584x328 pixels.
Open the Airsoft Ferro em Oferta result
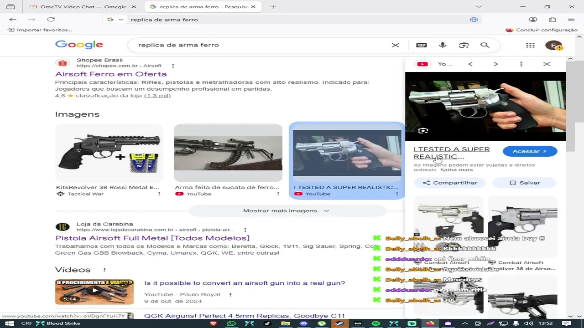pyautogui.click(x=111, y=74)
